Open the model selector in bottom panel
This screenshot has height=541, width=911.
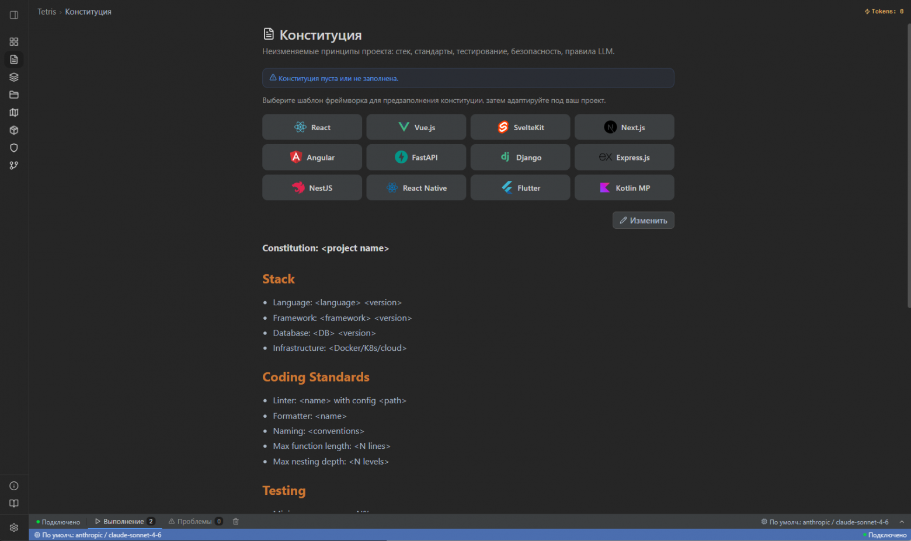pyautogui.click(x=825, y=522)
